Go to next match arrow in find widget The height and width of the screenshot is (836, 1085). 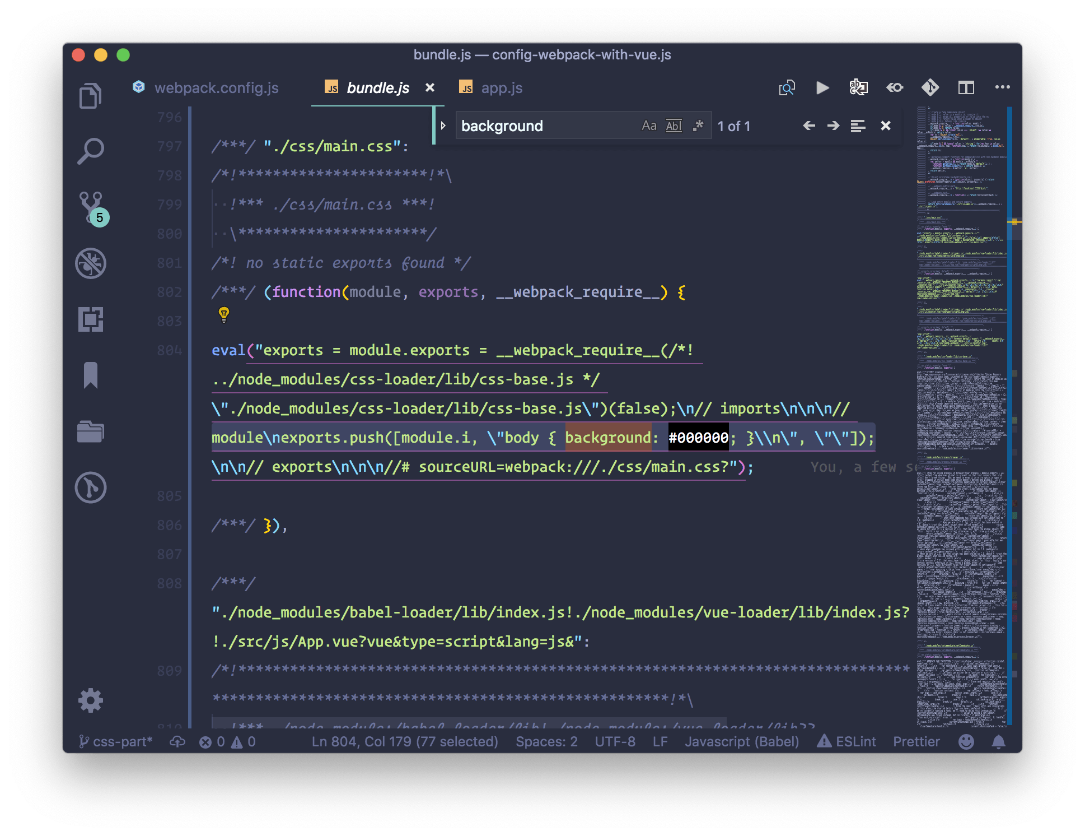833,126
